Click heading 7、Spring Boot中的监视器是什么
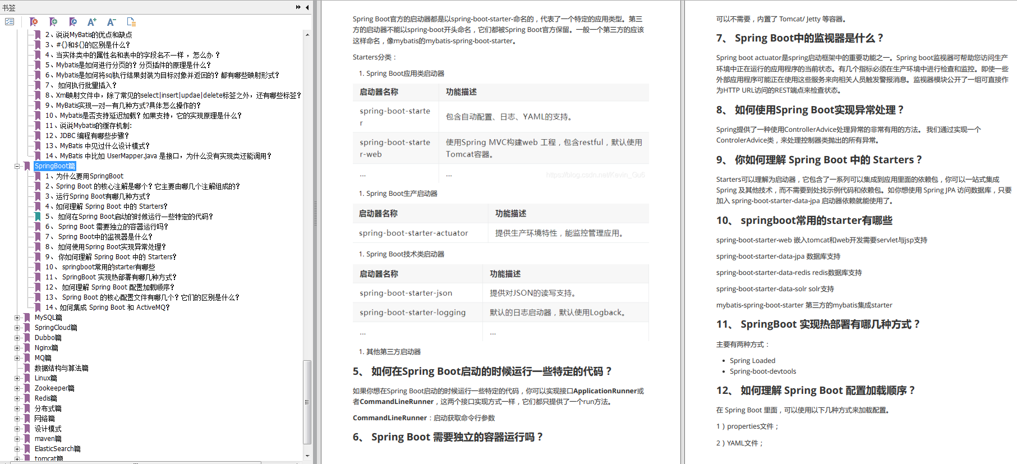1017x464 pixels. tap(800, 38)
